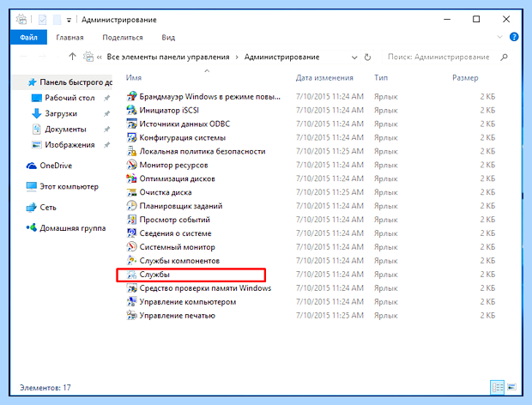The image size is (532, 405).
Task: Unpin Загрузки using its pin icon
Action: (107, 113)
